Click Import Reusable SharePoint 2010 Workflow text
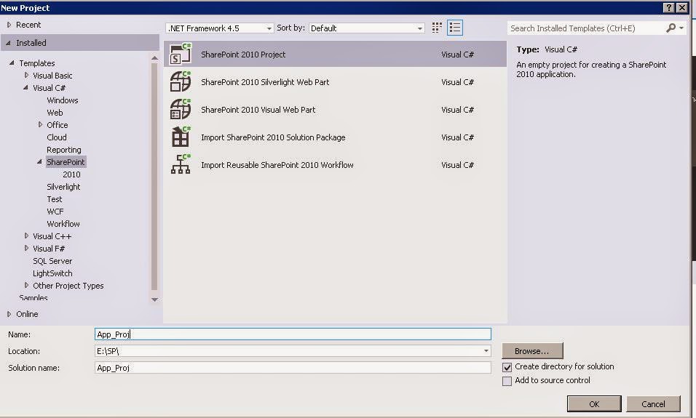Image resolution: width=696 pixels, height=418 pixels. 277,165
